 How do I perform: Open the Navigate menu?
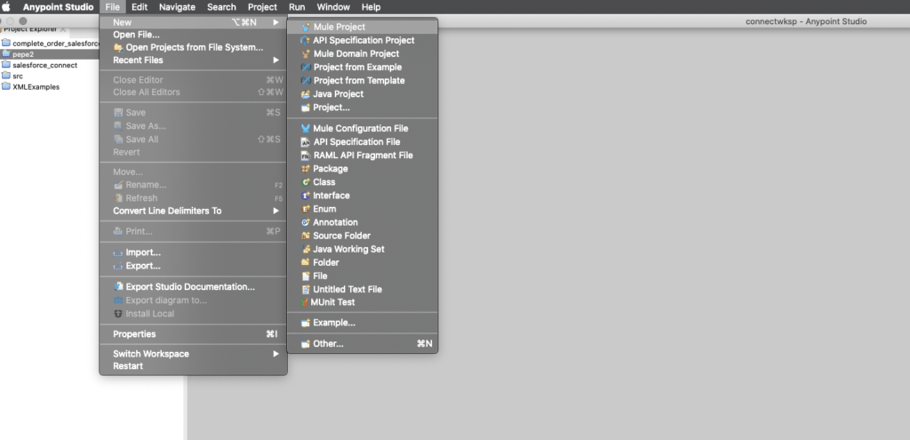177,7
